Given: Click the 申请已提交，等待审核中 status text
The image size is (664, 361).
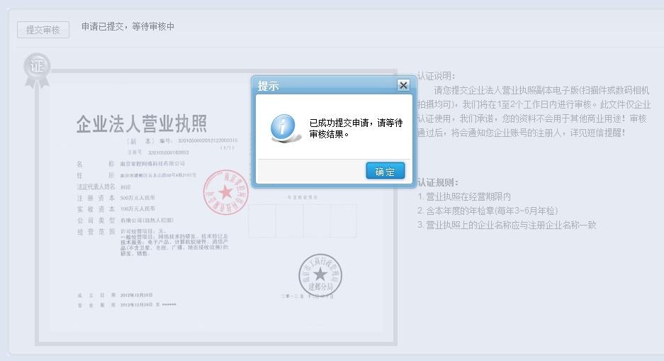Looking at the screenshot, I should click(128, 27).
